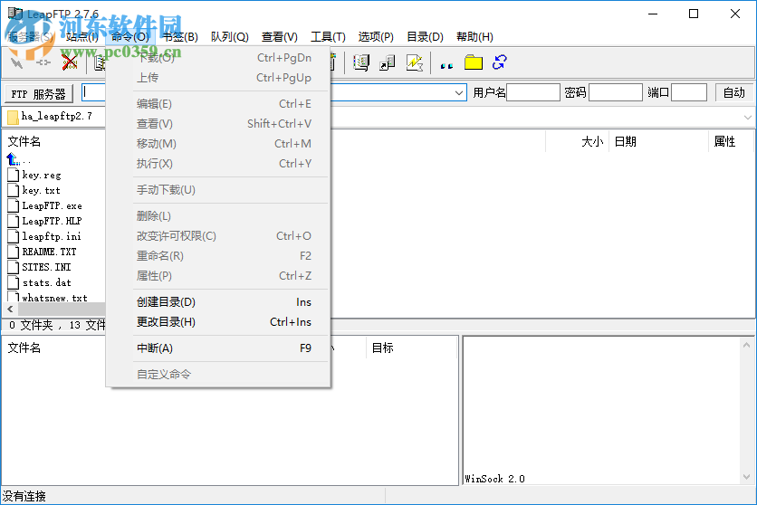Click the 端口 input field
This screenshot has height=505, width=757.
[x=689, y=92]
